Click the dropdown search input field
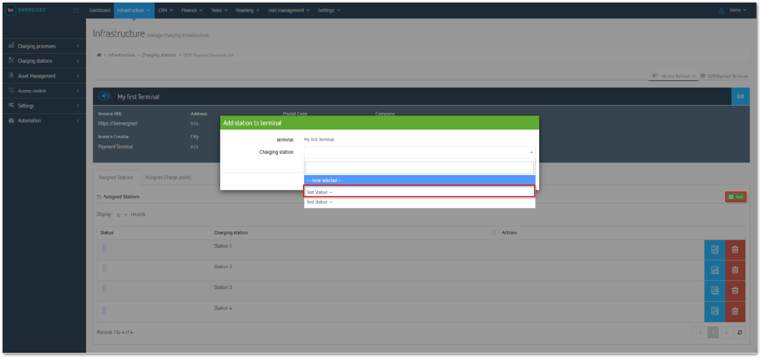This screenshot has width=761, height=358. tap(419, 168)
